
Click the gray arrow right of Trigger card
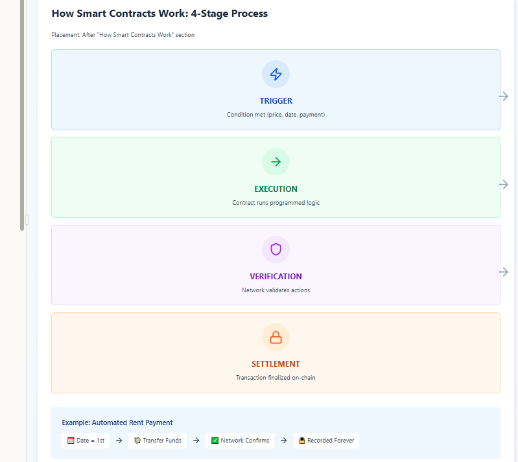[x=504, y=96]
